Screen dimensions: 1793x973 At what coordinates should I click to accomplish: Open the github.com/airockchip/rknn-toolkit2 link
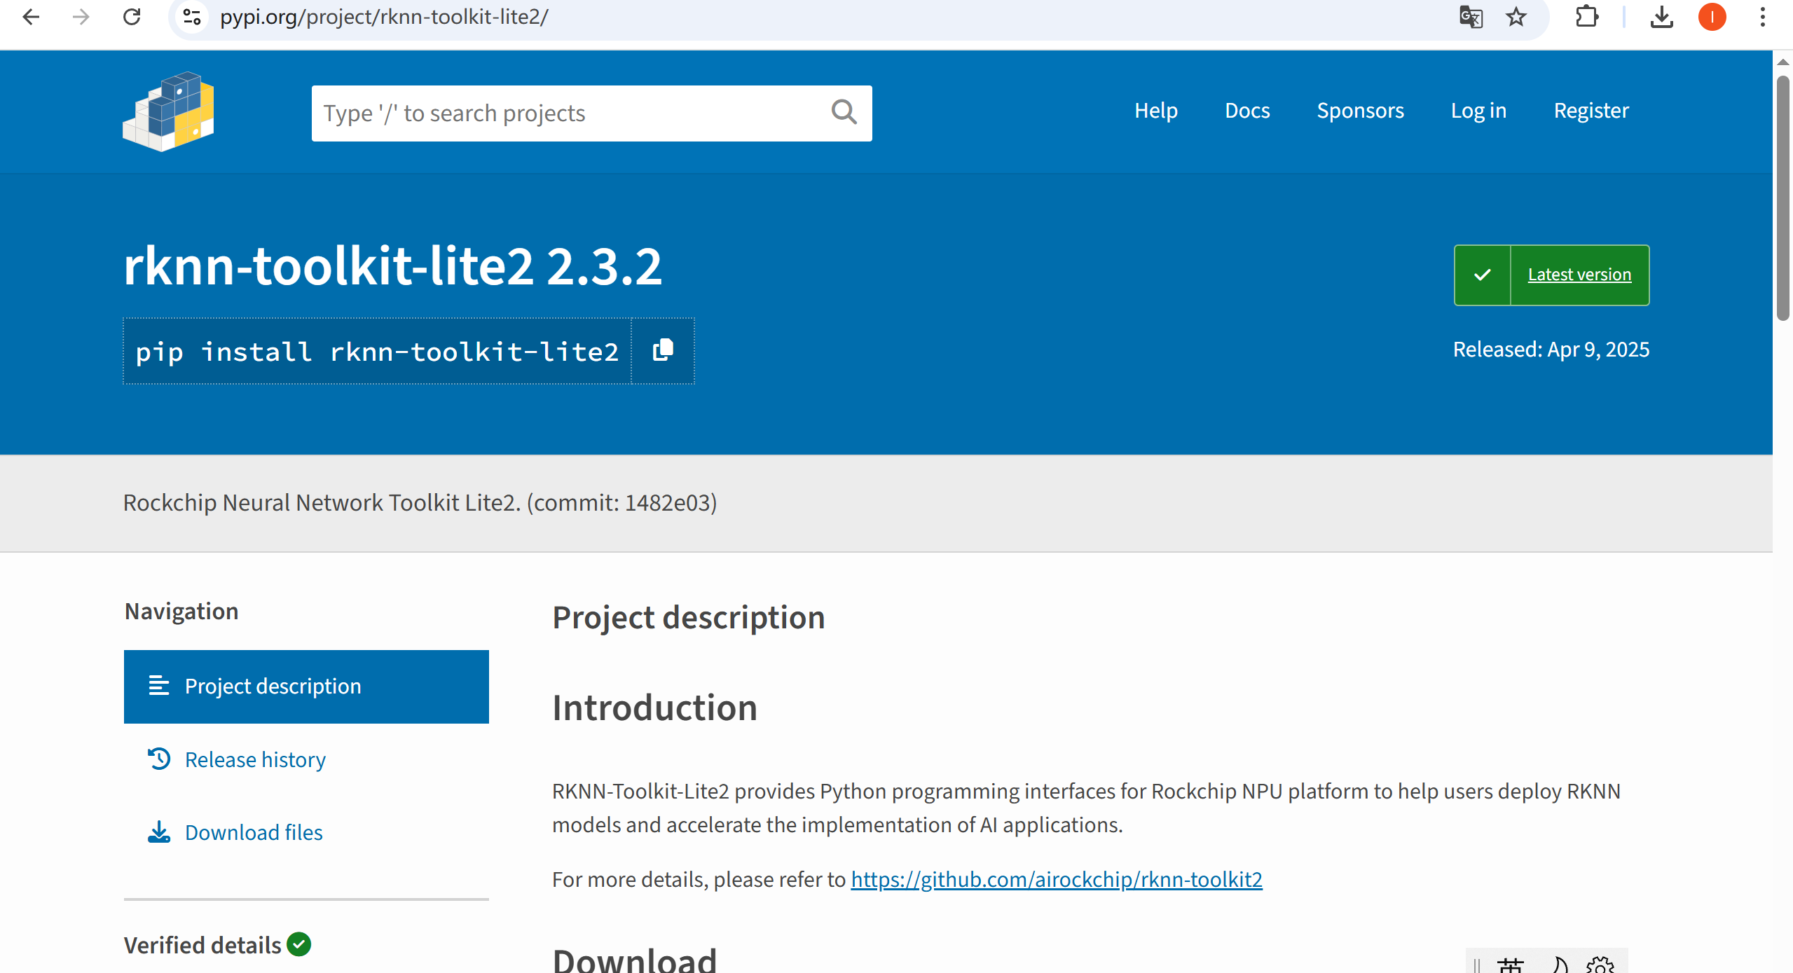[x=1057, y=879]
